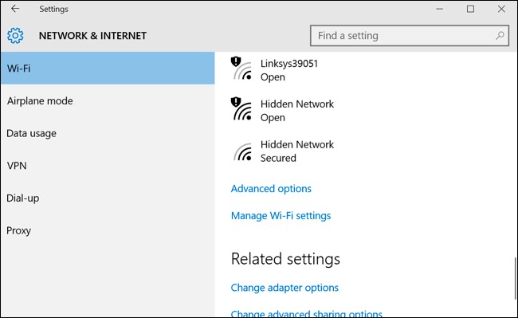The image size is (518, 318).
Task: Select the Wi-Fi section
Action: (x=108, y=68)
